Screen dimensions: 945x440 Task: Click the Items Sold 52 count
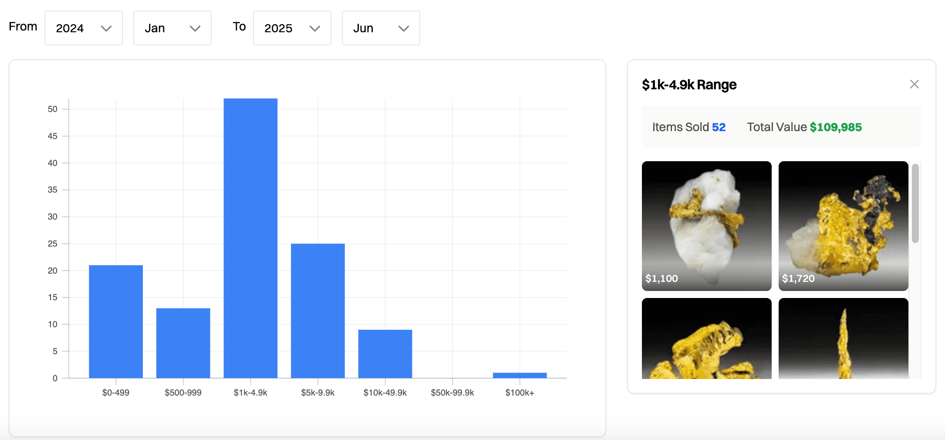[718, 127]
